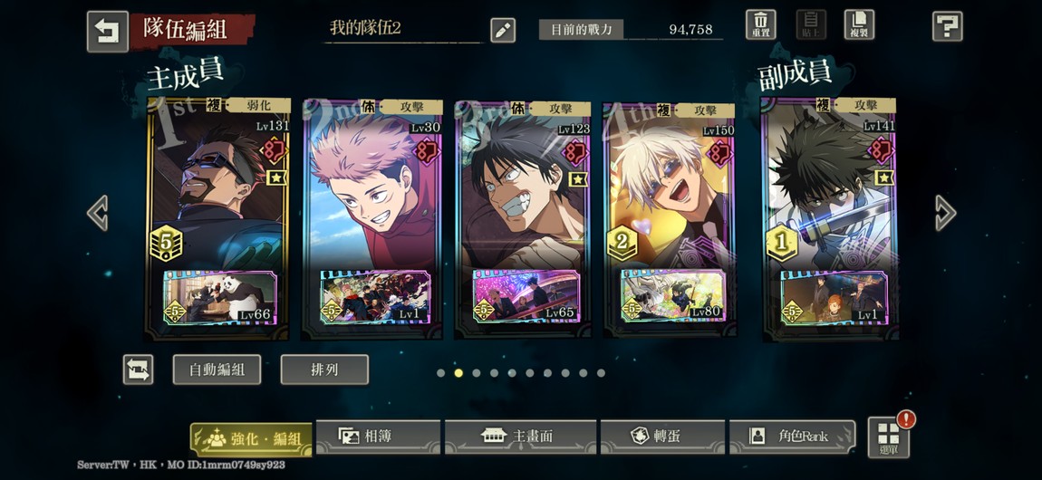Image resolution: width=1042 pixels, height=480 pixels.
Task: Click the 複製 copy team icon
Action: (x=859, y=25)
